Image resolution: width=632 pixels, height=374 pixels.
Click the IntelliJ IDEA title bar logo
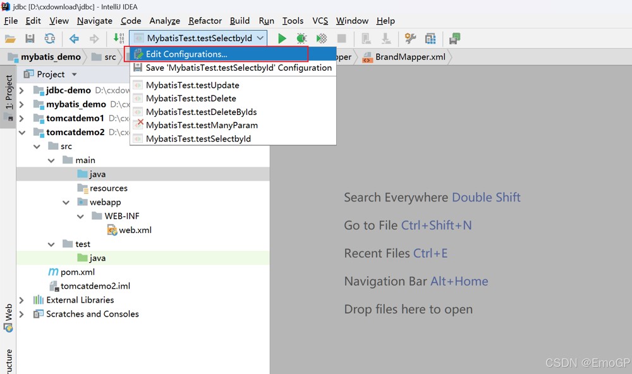click(6, 6)
